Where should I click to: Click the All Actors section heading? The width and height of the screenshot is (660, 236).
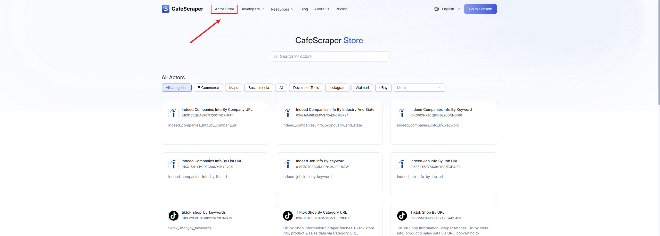[173, 77]
